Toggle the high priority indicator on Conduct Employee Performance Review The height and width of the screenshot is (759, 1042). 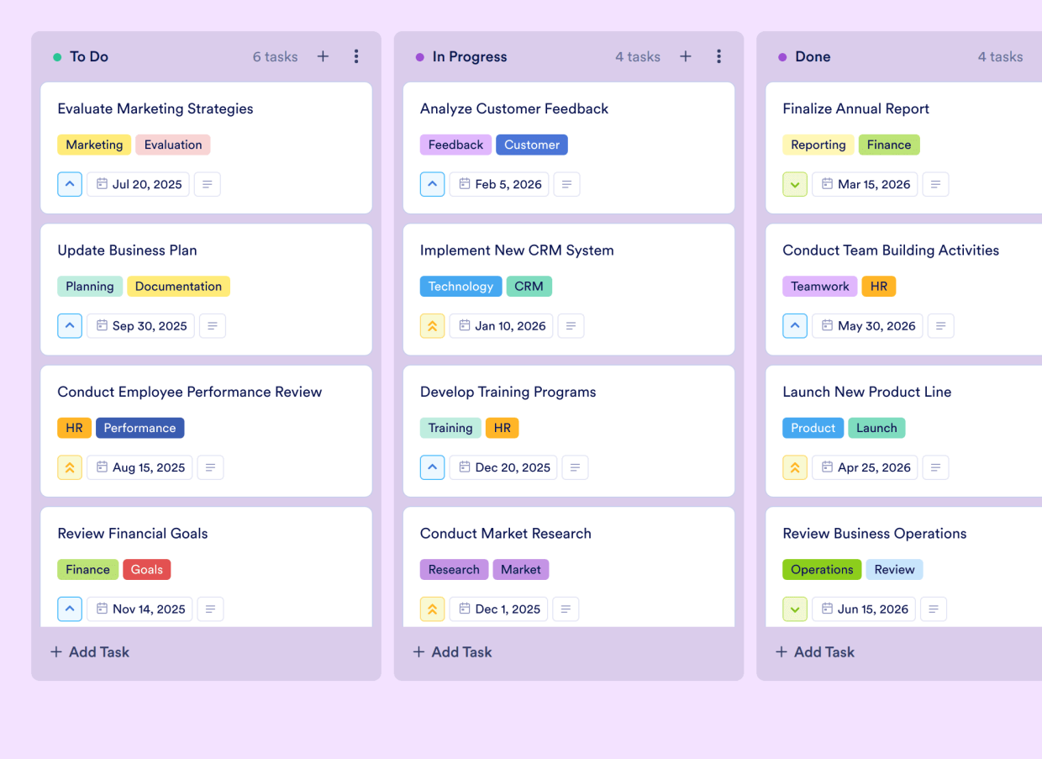point(70,467)
